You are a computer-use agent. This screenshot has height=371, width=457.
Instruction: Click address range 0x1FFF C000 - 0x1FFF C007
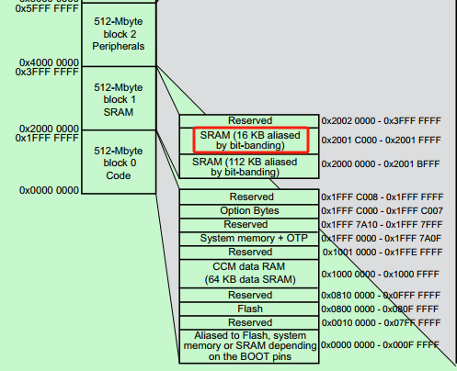382,211
